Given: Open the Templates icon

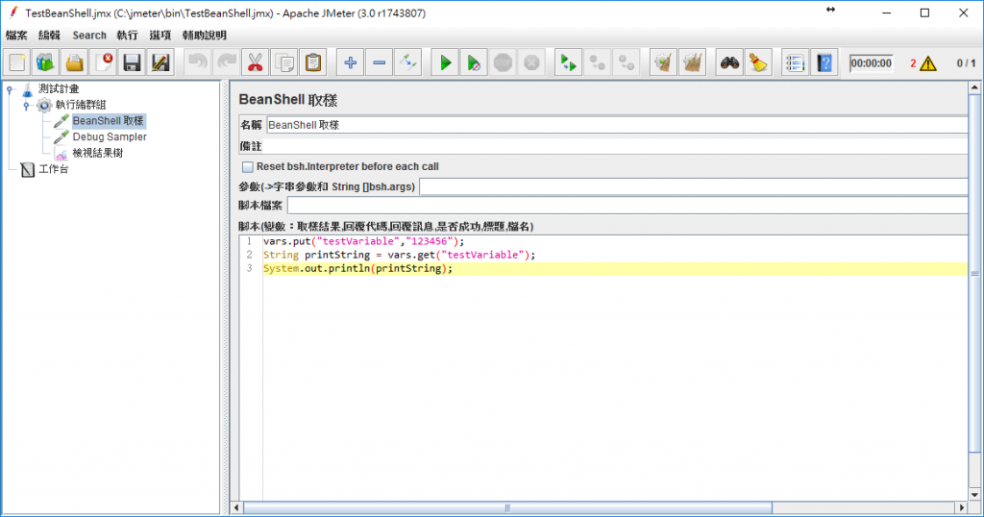Looking at the screenshot, I should pos(45,62).
